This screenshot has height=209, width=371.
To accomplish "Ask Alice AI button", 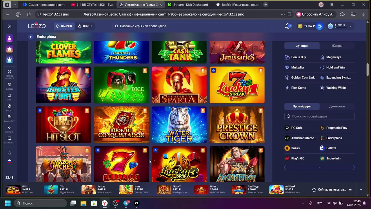I will point(315,14).
